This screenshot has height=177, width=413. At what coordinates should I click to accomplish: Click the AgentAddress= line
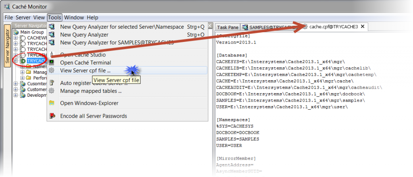pos(235,165)
